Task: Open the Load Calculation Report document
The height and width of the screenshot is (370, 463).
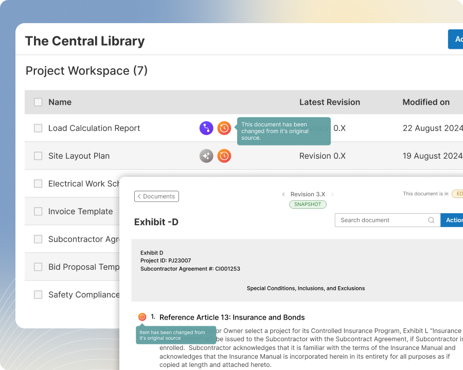Action: point(94,128)
